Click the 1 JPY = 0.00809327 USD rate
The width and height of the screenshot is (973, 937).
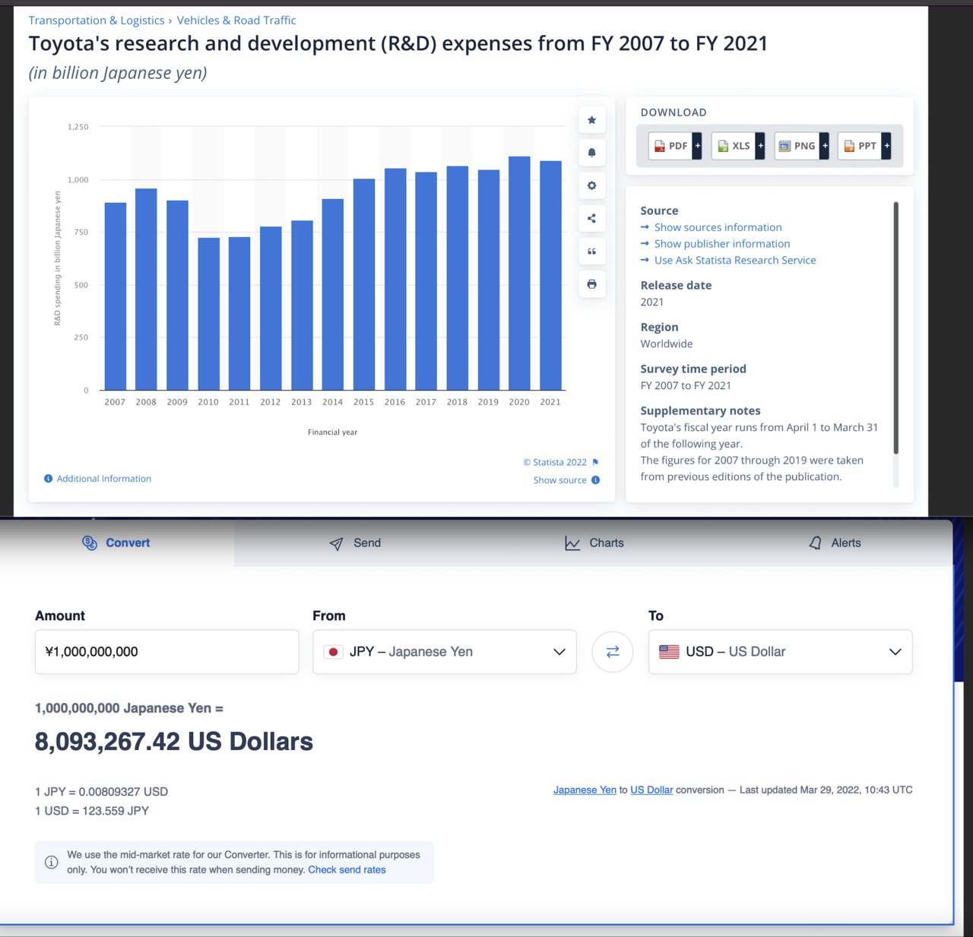pyautogui.click(x=101, y=791)
